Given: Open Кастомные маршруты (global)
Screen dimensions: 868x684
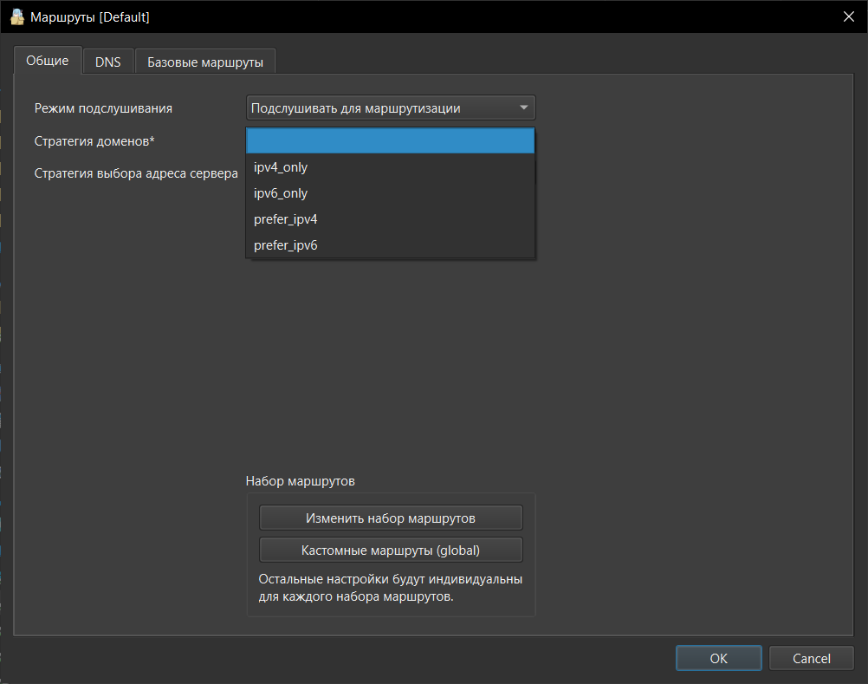Looking at the screenshot, I should 391,550.
